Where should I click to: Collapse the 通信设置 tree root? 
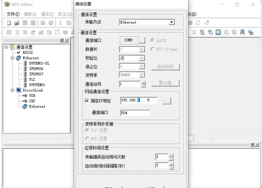tap(6, 47)
